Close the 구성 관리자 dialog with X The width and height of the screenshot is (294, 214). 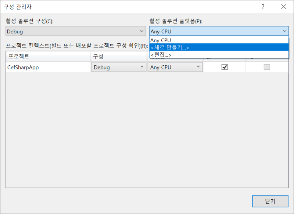click(283, 7)
